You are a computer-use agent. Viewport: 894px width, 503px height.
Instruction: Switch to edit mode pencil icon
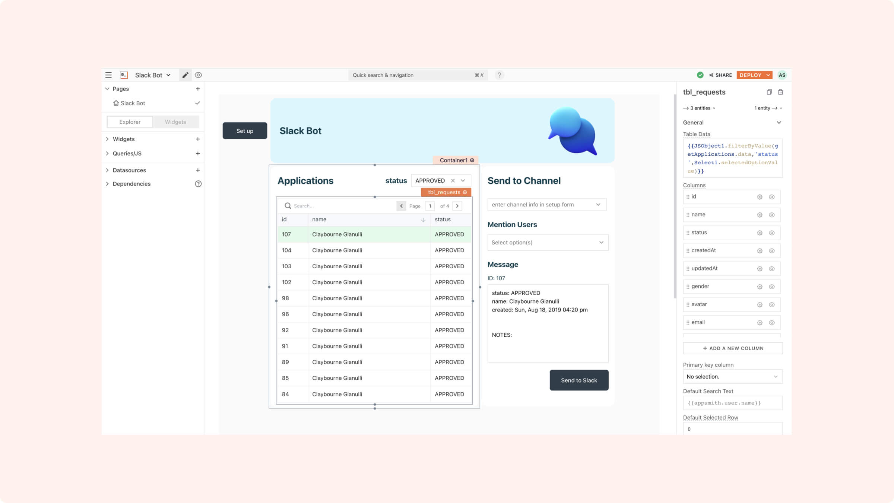click(x=185, y=75)
